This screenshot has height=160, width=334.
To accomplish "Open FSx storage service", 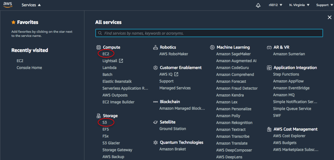I will click(x=105, y=136).
